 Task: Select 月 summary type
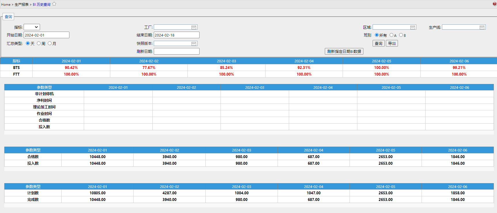tap(50, 43)
